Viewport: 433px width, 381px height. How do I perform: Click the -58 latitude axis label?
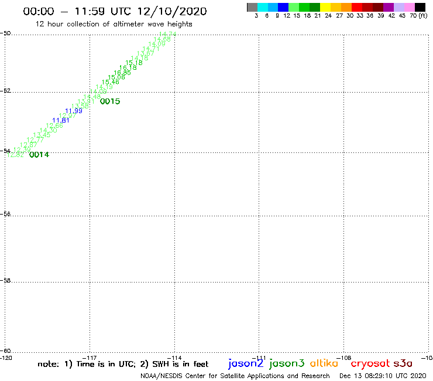click(x=5, y=281)
